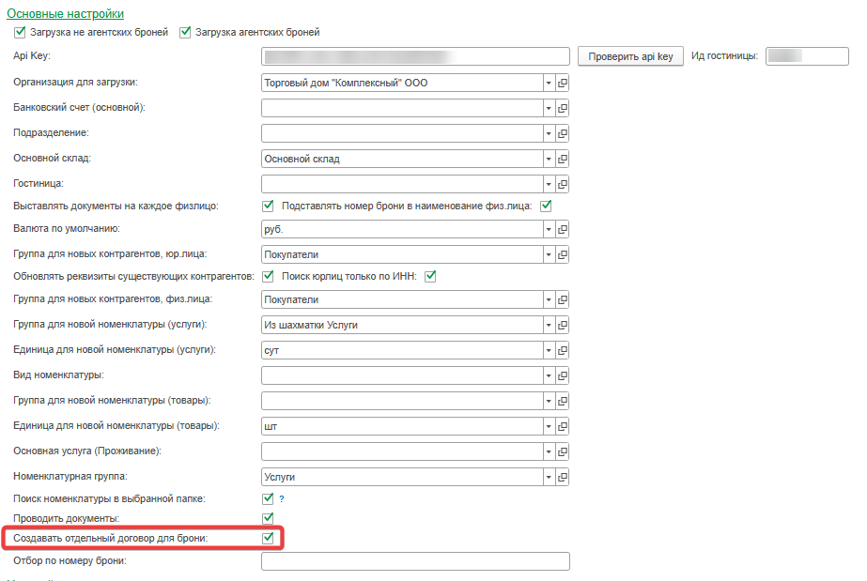Viewport: 867px width, 581px height.
Task: Open linked item icon for Подразделение field
Action: tap(564, 133)
